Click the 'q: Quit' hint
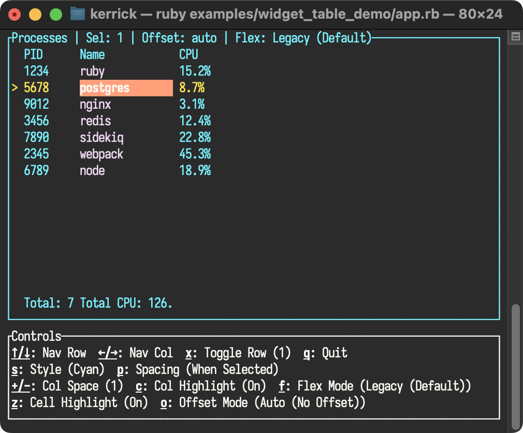The width and height of the screenshot is (523, 433). pyautogui.click(x=326, y=353)
